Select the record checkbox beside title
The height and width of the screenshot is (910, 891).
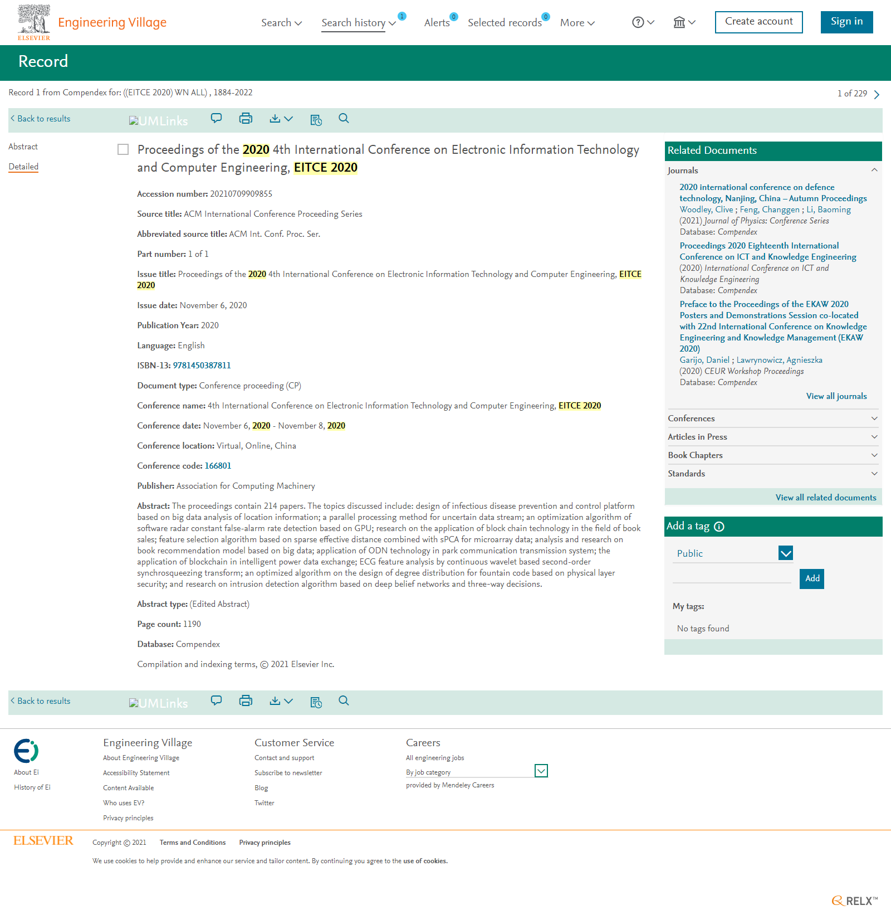123,149
